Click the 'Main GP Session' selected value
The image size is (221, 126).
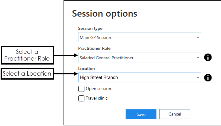click(x=95, y=37)
